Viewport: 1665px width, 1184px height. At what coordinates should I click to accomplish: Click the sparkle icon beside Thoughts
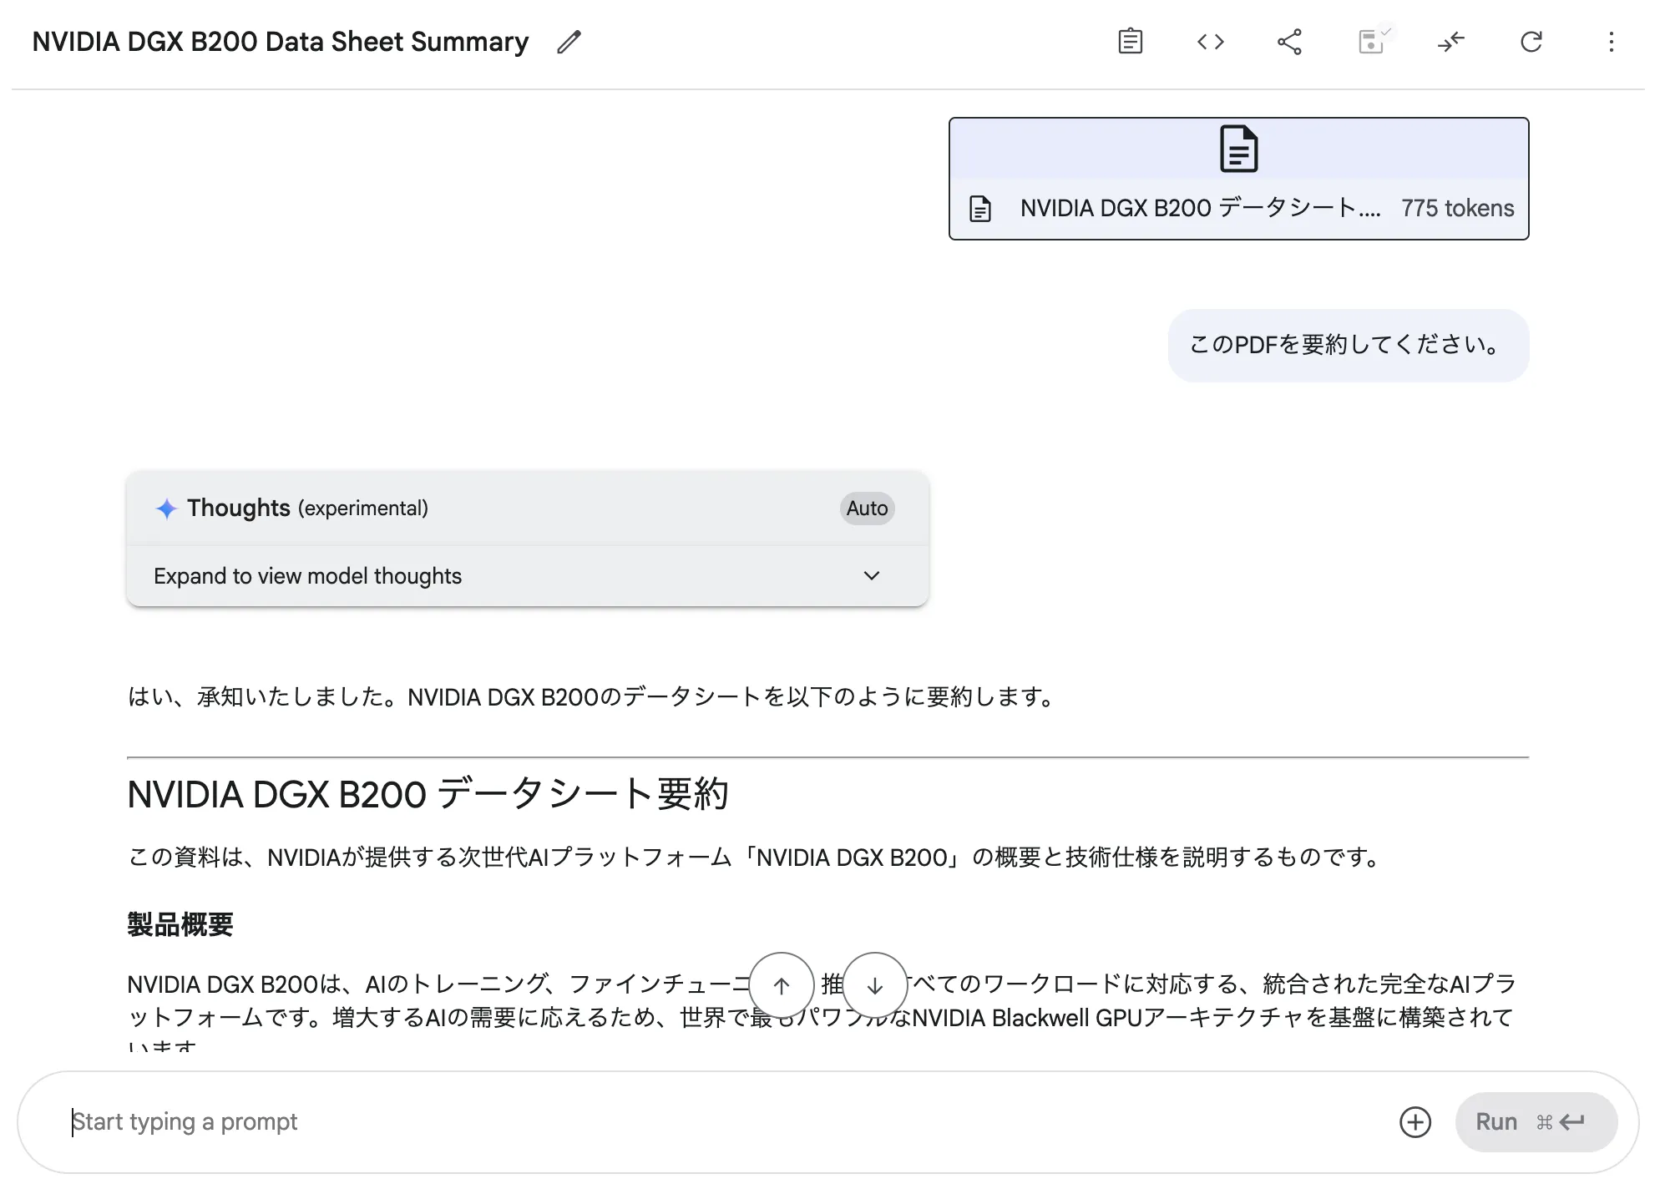click(166, 509)
